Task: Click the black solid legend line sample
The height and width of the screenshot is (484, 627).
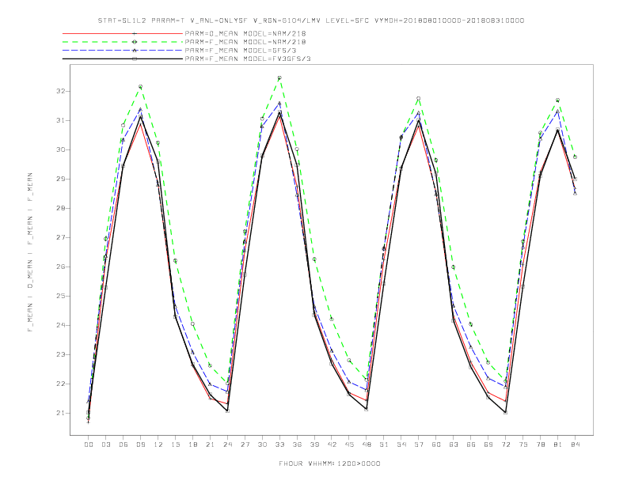Action: 123,59
